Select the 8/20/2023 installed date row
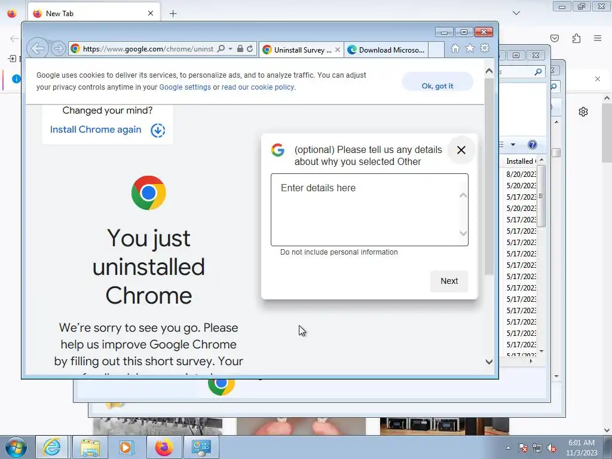This screenshot has width=612, height=459. pyautogui.click(x=521, y=174)
